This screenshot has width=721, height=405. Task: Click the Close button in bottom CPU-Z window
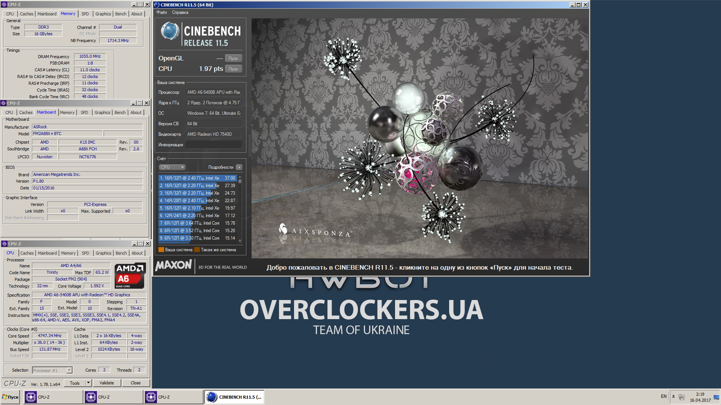point(136,383)
